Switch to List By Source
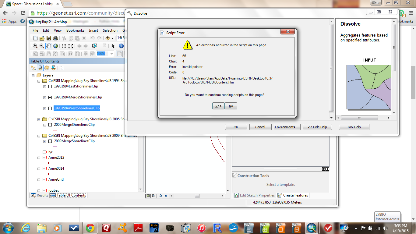Image resolution: width=416 pixels, height=234 pixels. click(40, 68)
